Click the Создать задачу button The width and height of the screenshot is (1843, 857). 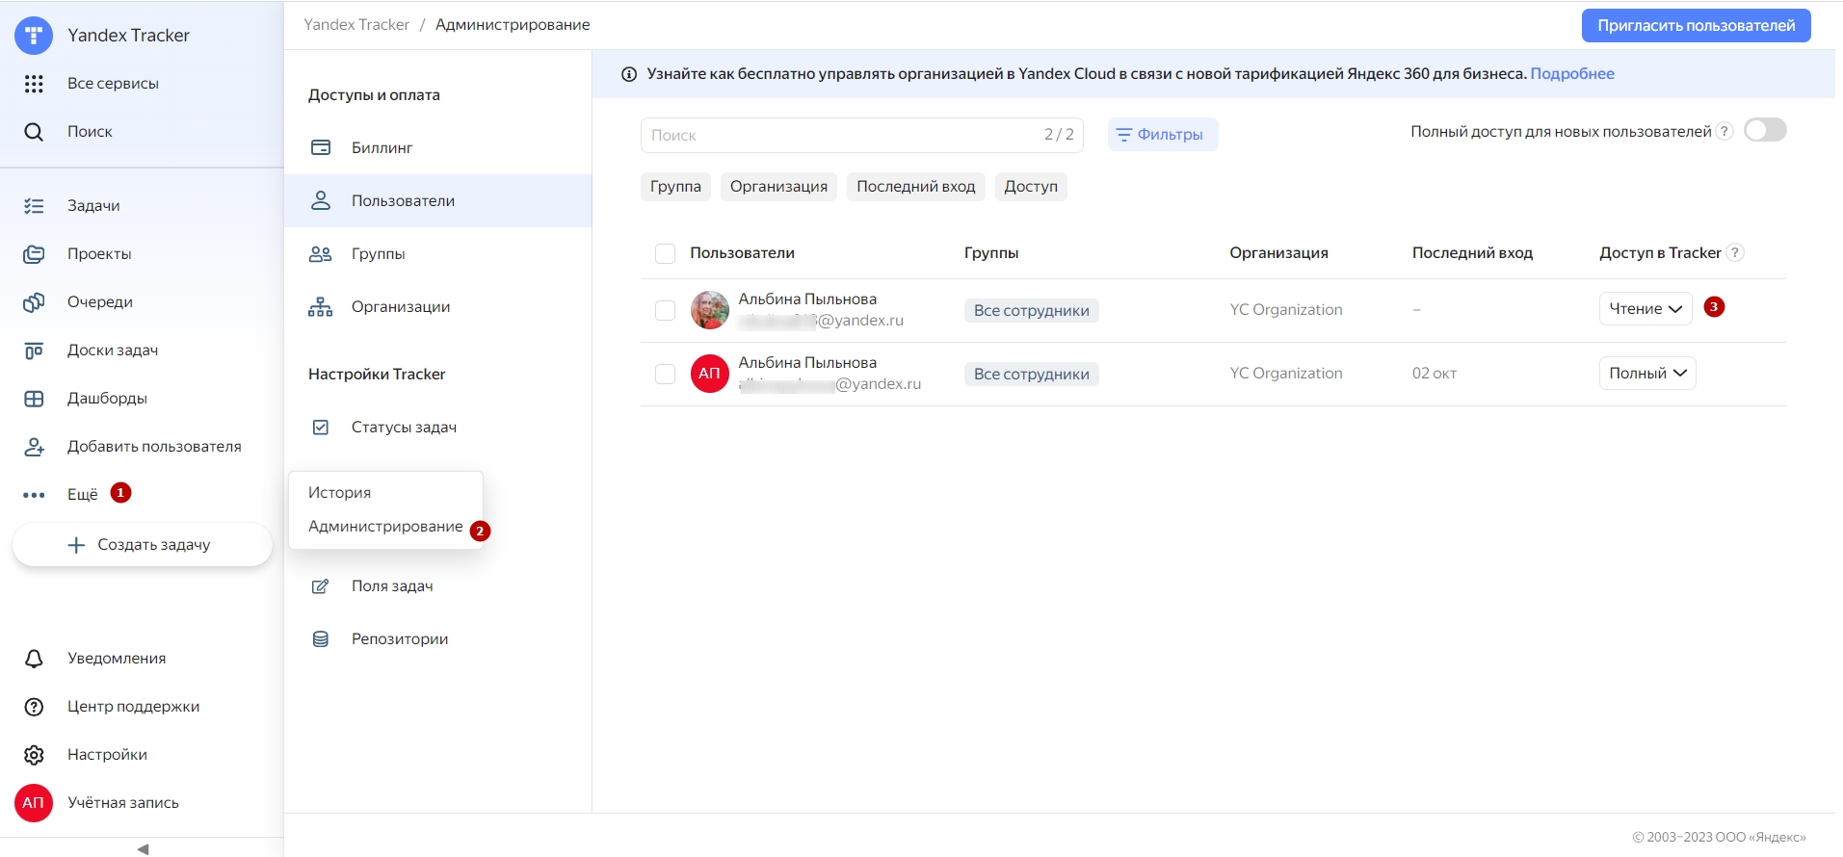[143, 544]
